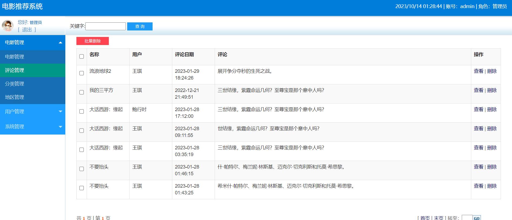Click the 末页 pagination link
This screenshot has height=220, width=512.
coord(439,218)
